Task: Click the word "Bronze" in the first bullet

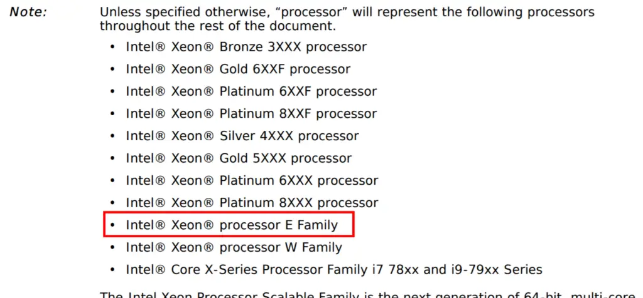Action: [241, 47]
